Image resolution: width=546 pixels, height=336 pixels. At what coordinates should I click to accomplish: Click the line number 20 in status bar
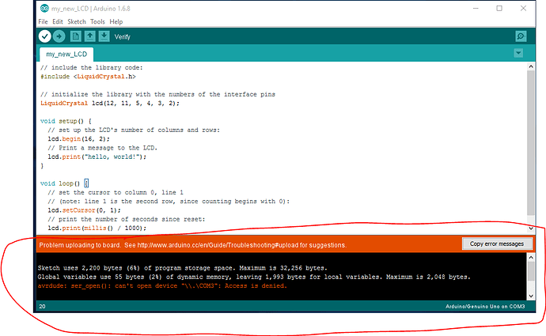(x=42, y=307)
